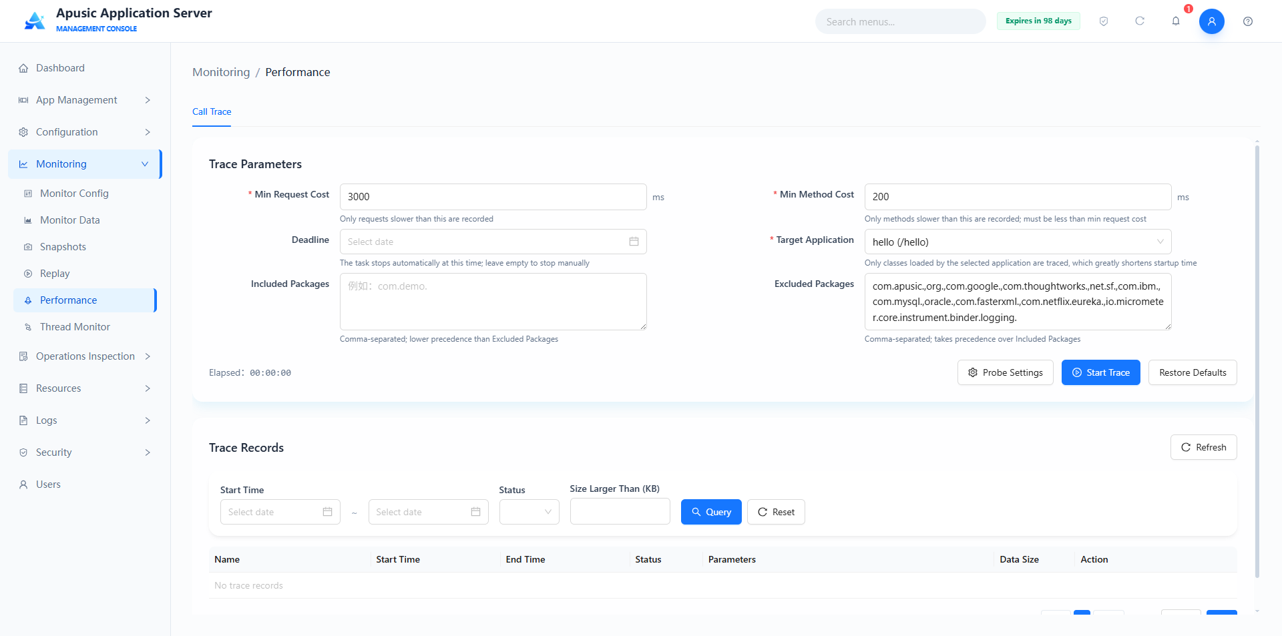This screenshot has width=1282, height=636.
Task: Open Dashboard from the sidebar
Action: 85,68
